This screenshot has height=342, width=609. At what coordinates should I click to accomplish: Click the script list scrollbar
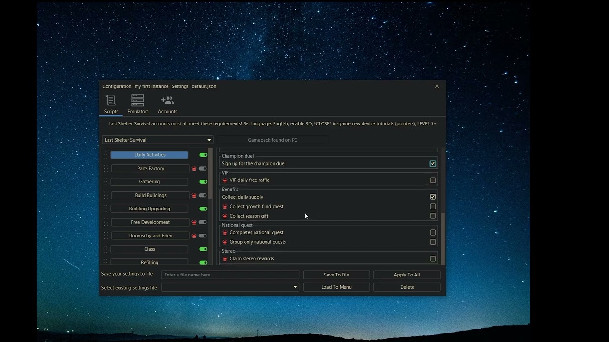click(x=211, y=173)
